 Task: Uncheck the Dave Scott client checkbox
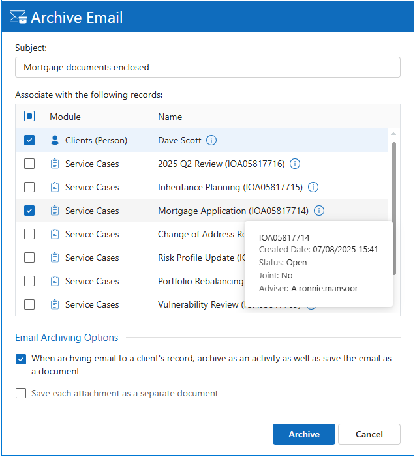pos(29,140)
